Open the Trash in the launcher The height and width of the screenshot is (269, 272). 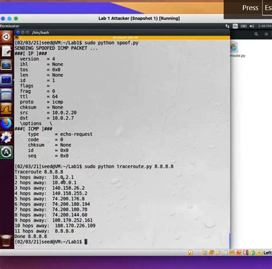(6, 240)
